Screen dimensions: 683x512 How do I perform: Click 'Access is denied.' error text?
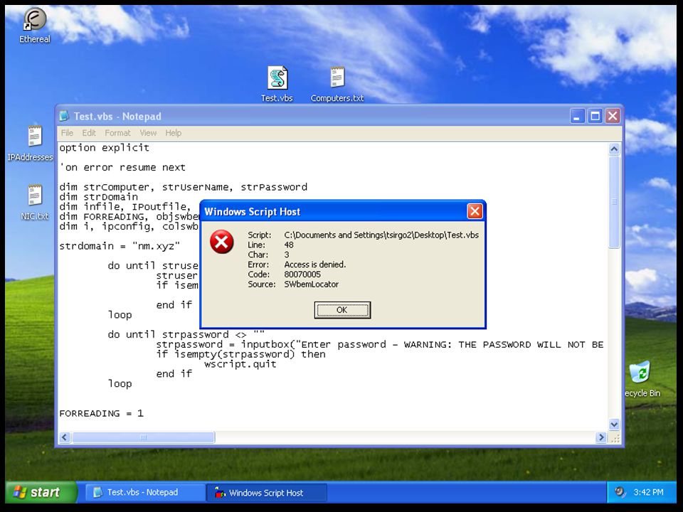tap(315, 265)
